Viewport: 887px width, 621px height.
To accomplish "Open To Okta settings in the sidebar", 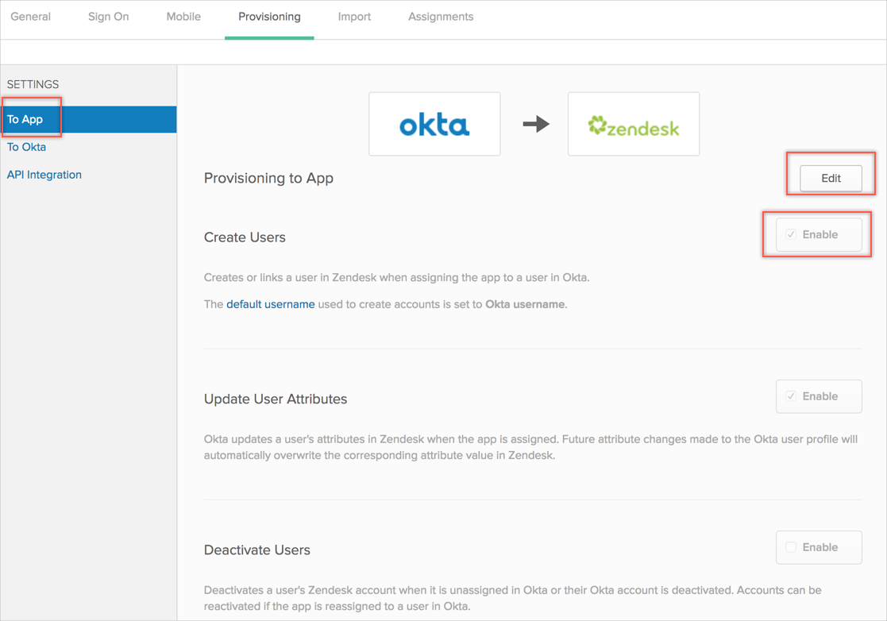I will [27, 147].
